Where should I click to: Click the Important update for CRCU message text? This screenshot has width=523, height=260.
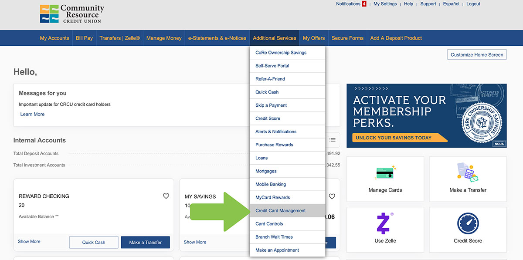coord(65,105)
